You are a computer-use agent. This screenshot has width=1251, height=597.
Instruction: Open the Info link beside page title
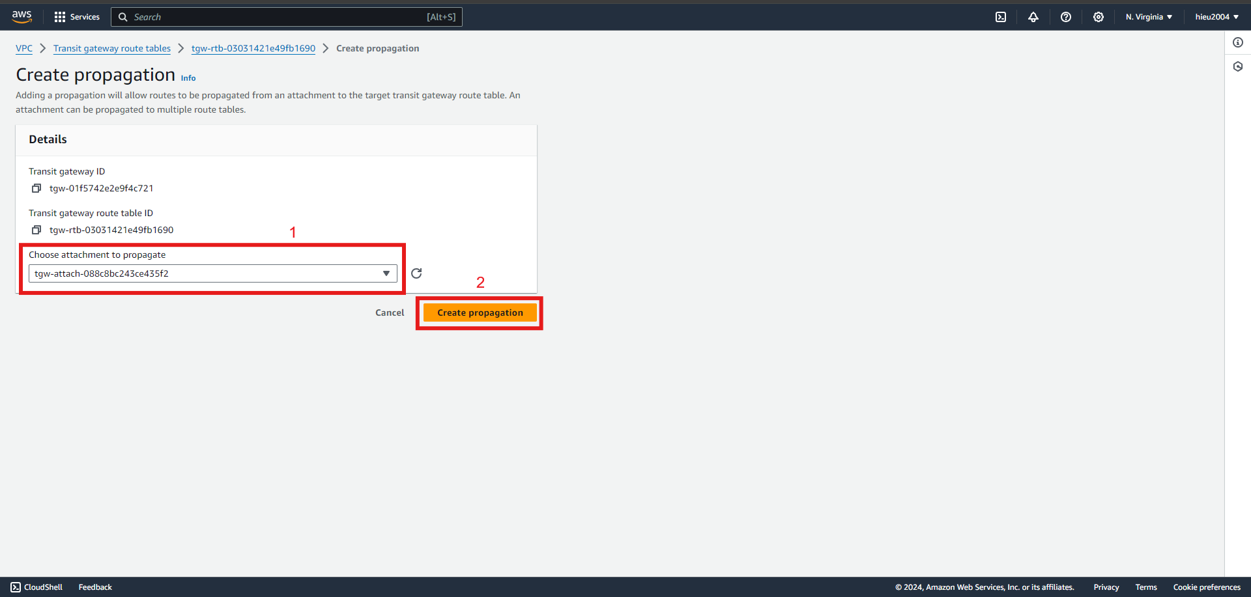tap(188, 78)
